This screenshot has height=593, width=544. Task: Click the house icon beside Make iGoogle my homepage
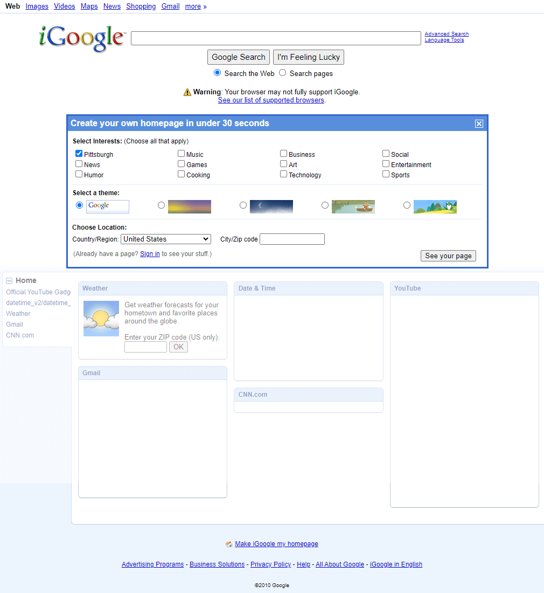tap(229, 544)
